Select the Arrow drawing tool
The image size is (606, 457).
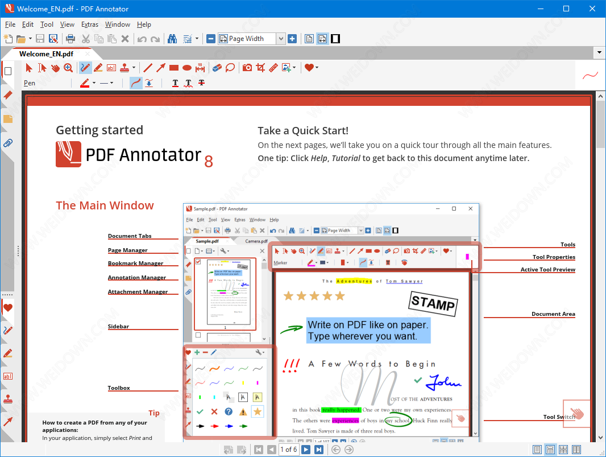160,68
